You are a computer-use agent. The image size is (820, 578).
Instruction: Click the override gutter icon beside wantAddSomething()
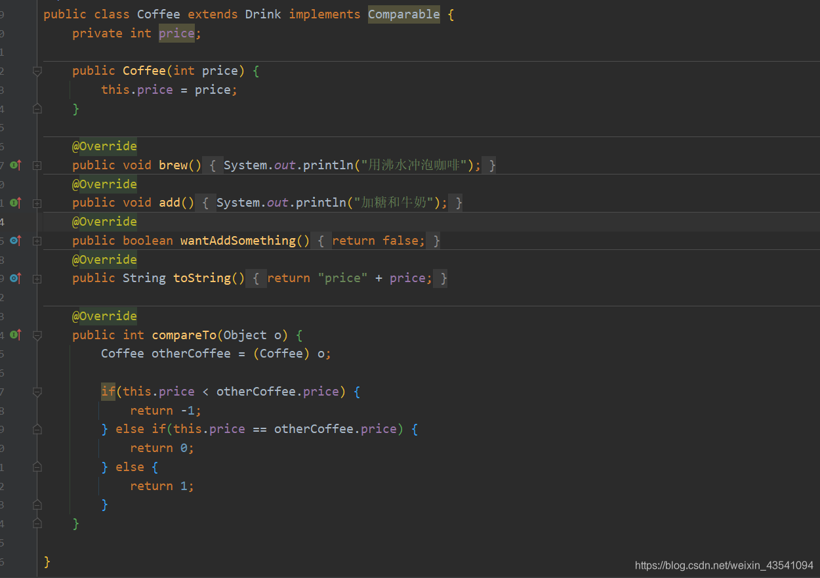tap(16, 241)
